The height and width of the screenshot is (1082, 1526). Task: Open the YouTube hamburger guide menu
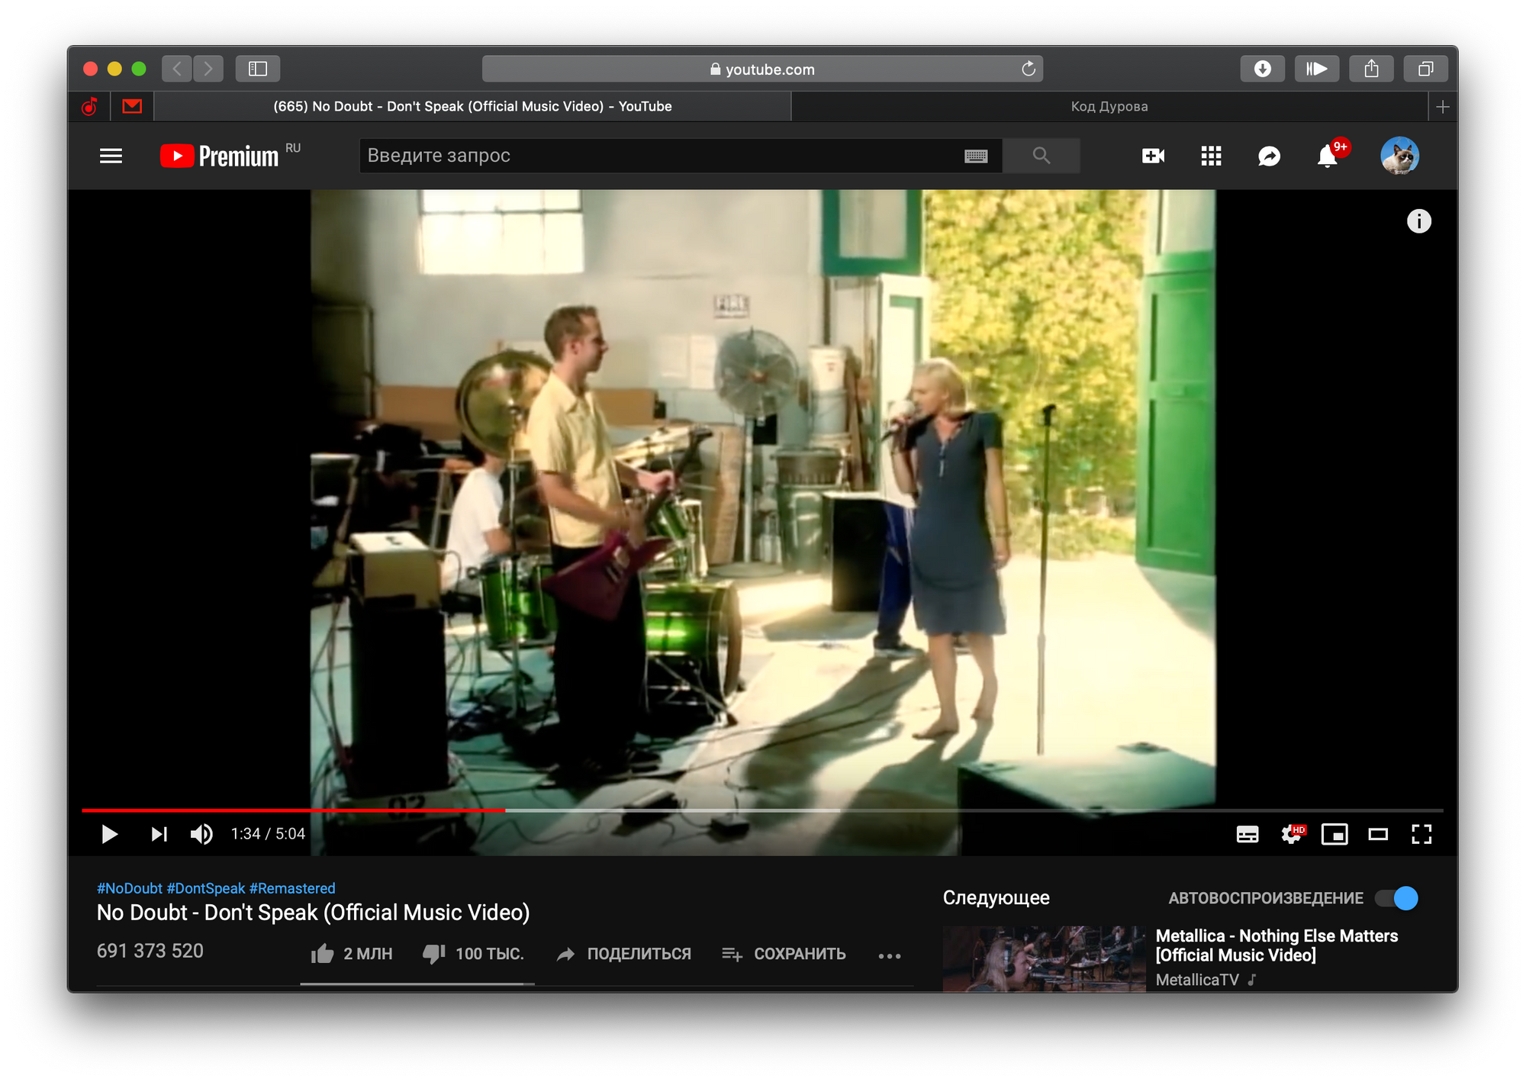pyautogui.click(x=111, y=156)
